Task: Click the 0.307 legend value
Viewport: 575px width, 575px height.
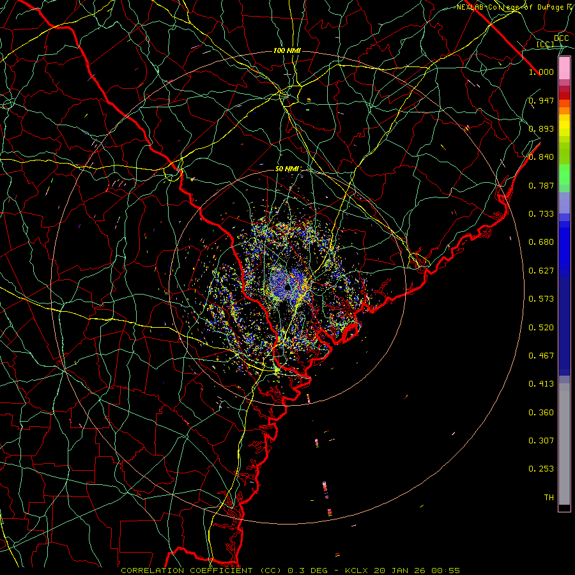Action: click(x=541, y=441)
